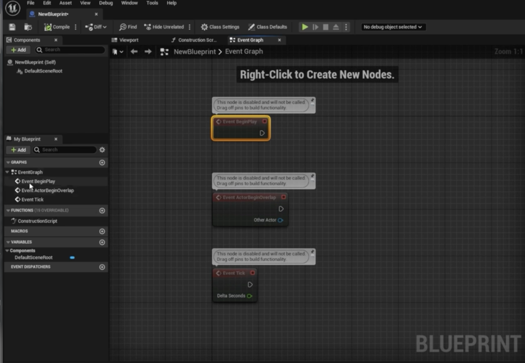Select DefaultSceneRoot component

pyautogui.click(x=43, y=71)
